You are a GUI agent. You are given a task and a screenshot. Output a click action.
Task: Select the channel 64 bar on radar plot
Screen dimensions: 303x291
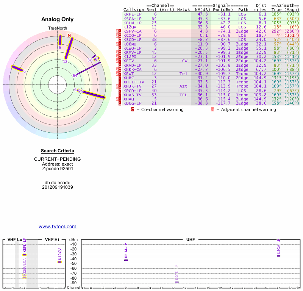point(89,68)
